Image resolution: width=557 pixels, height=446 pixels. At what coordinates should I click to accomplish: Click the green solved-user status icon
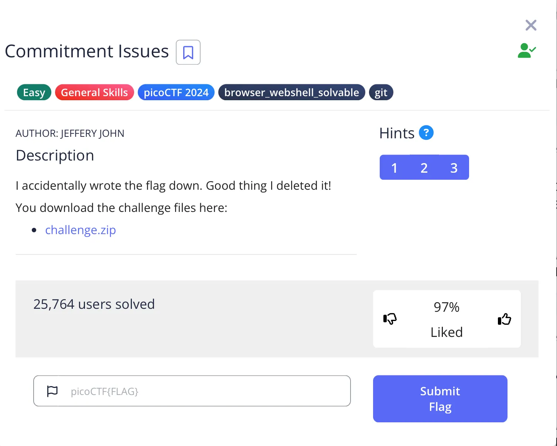[526, 51]
